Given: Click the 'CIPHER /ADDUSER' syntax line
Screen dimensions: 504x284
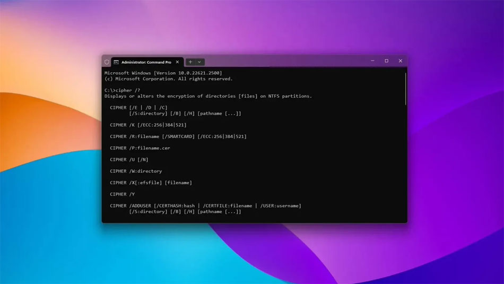Looking at the screenshot, I should pos(205,205).
